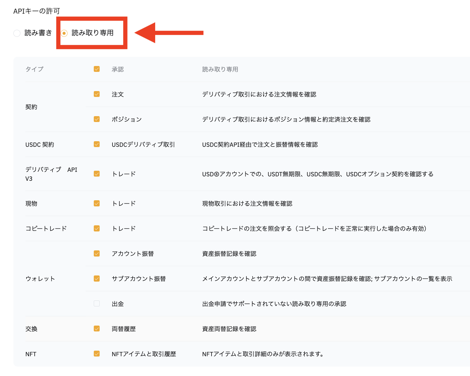The image size is (470, 376).
Task: Select the 読み書き radio button
Action: [17, 33]
